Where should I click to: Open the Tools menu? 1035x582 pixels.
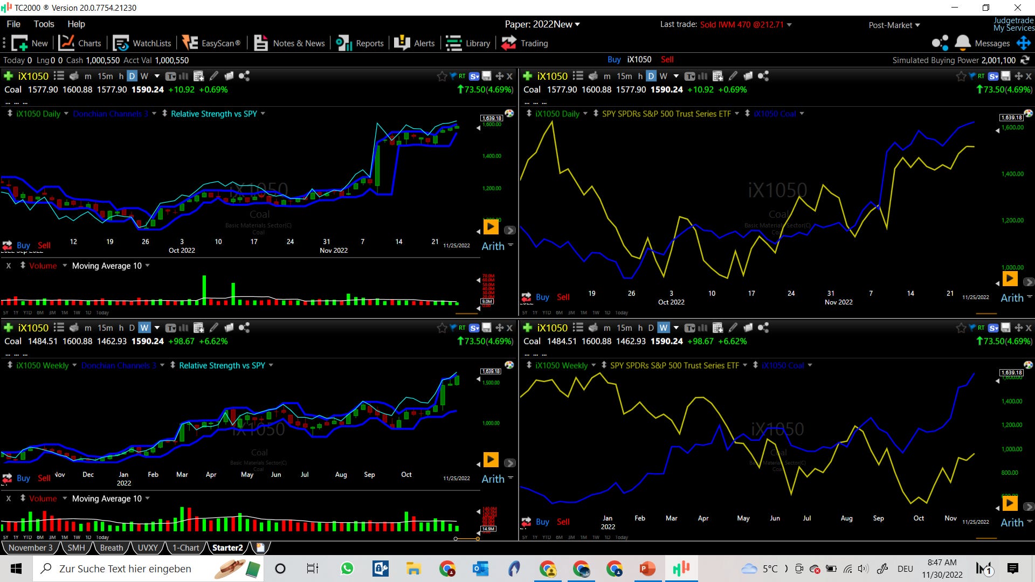click(44, 24)
